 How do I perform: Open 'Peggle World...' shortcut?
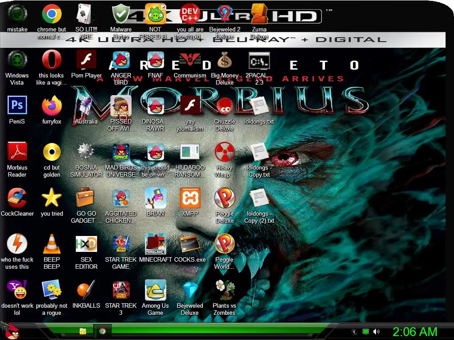tap(224, 244)
